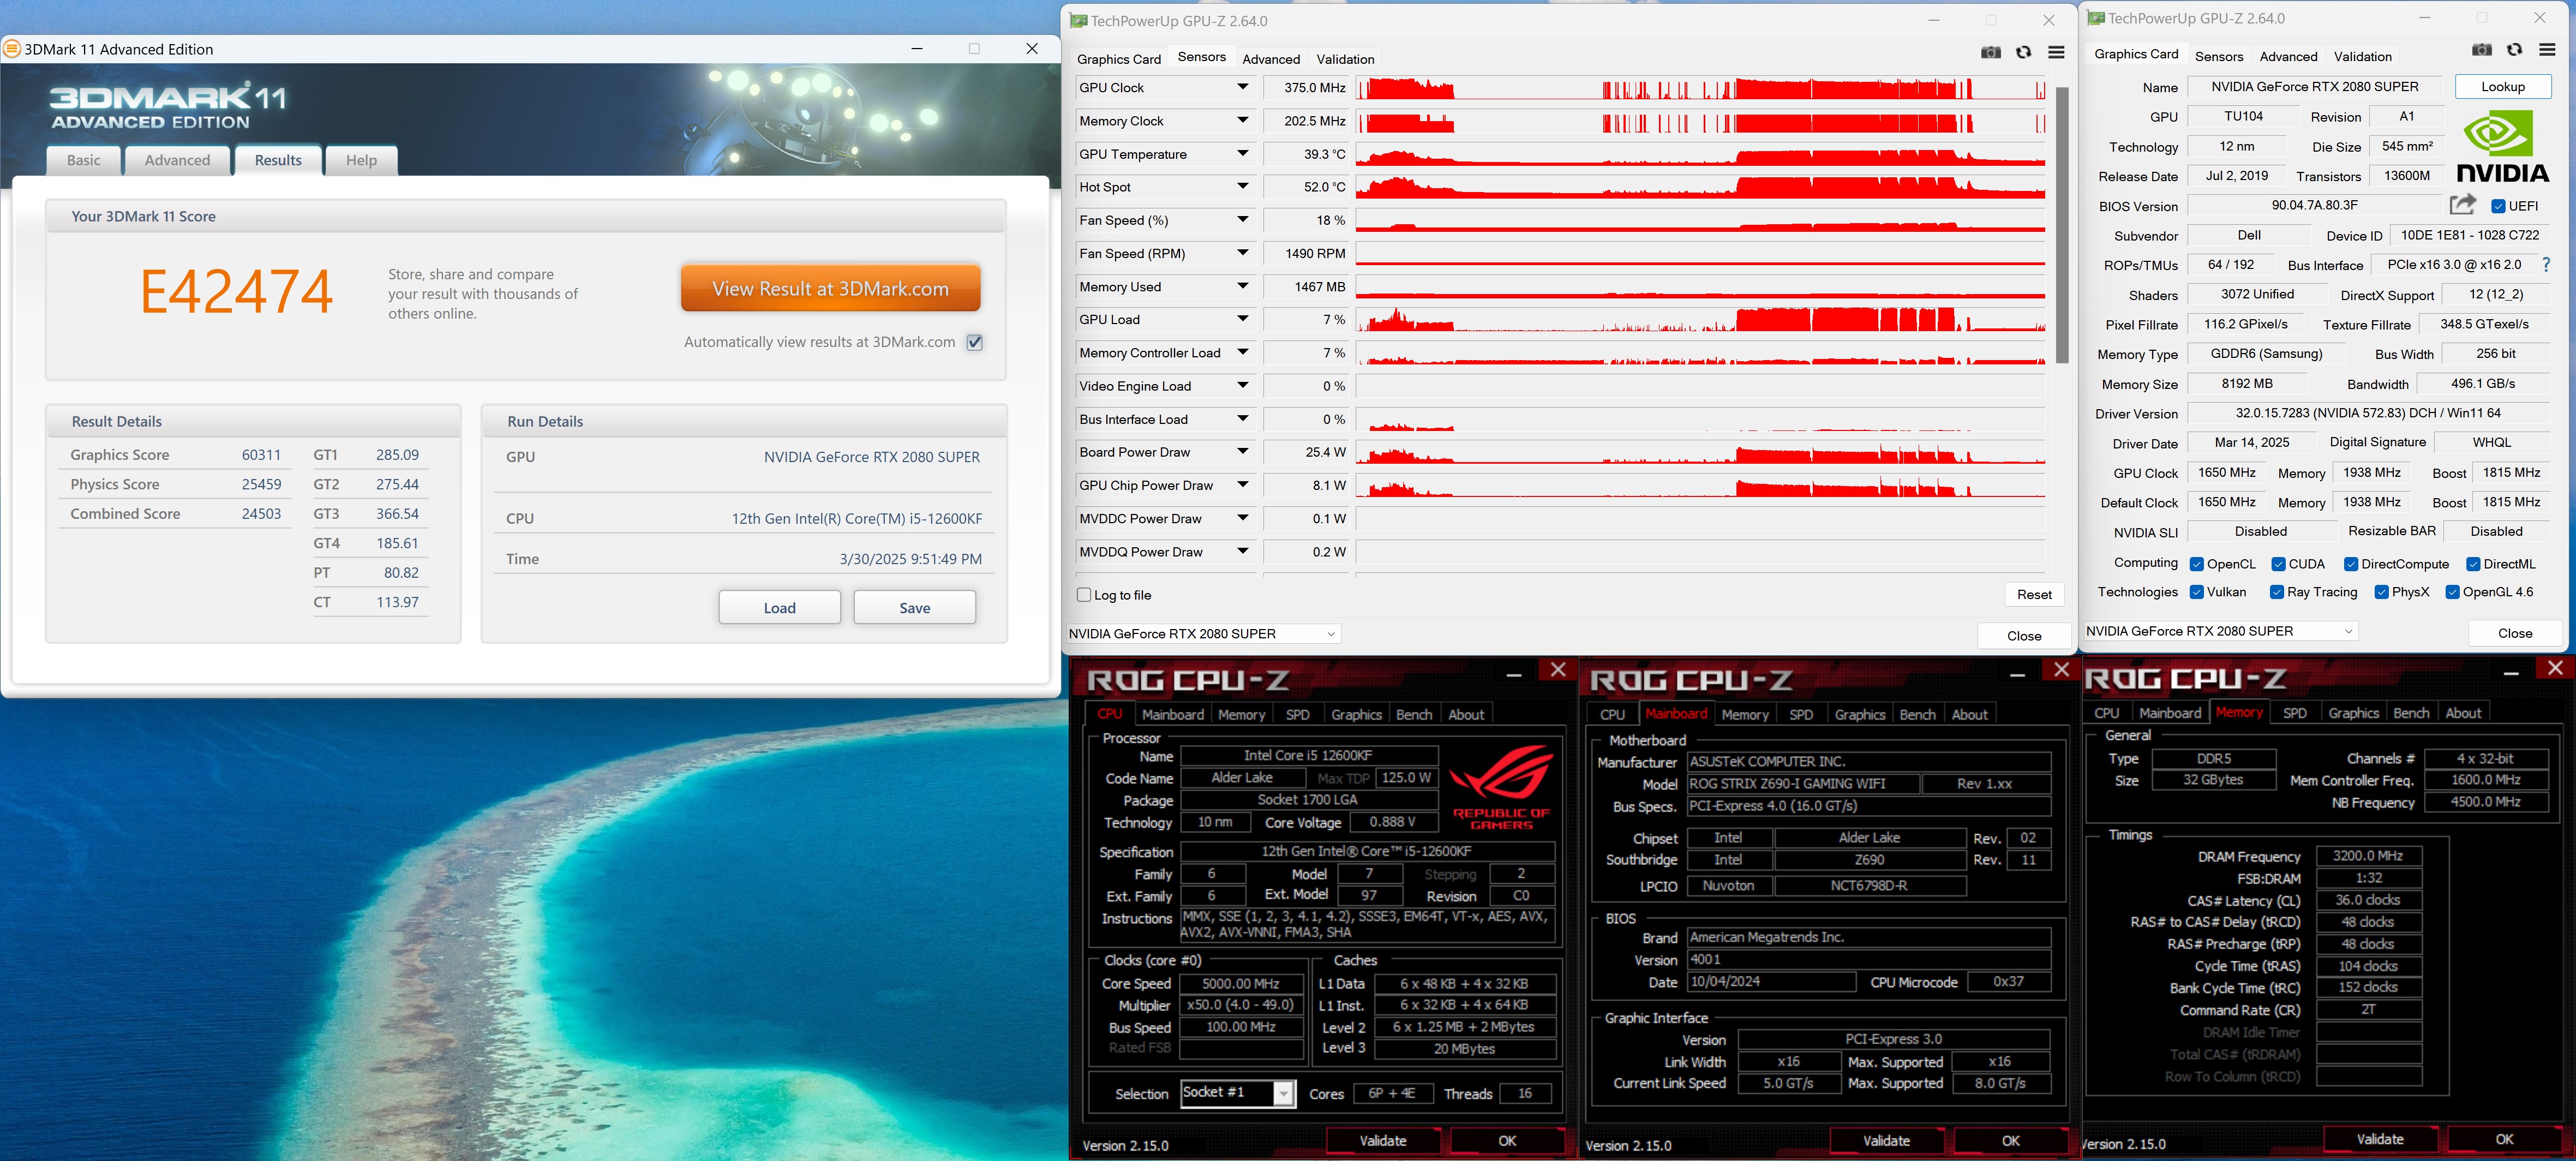Click BIOS share/export icon next to UEFI

click(x=2462, y=205)
